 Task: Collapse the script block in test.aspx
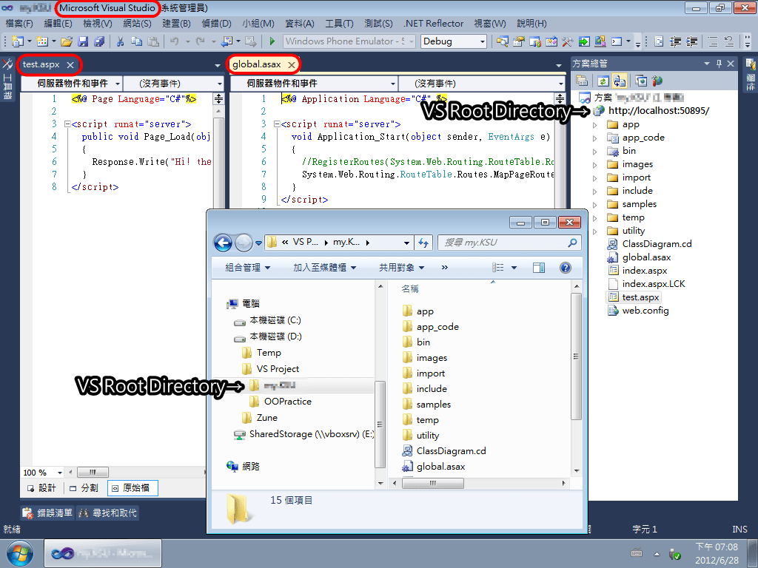coord(67,124)
